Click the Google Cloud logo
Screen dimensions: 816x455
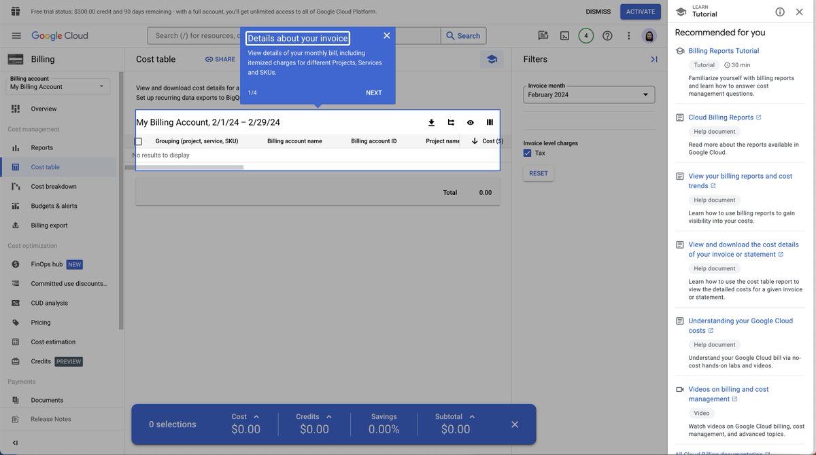pyautogui.click(x=60, y=36)
